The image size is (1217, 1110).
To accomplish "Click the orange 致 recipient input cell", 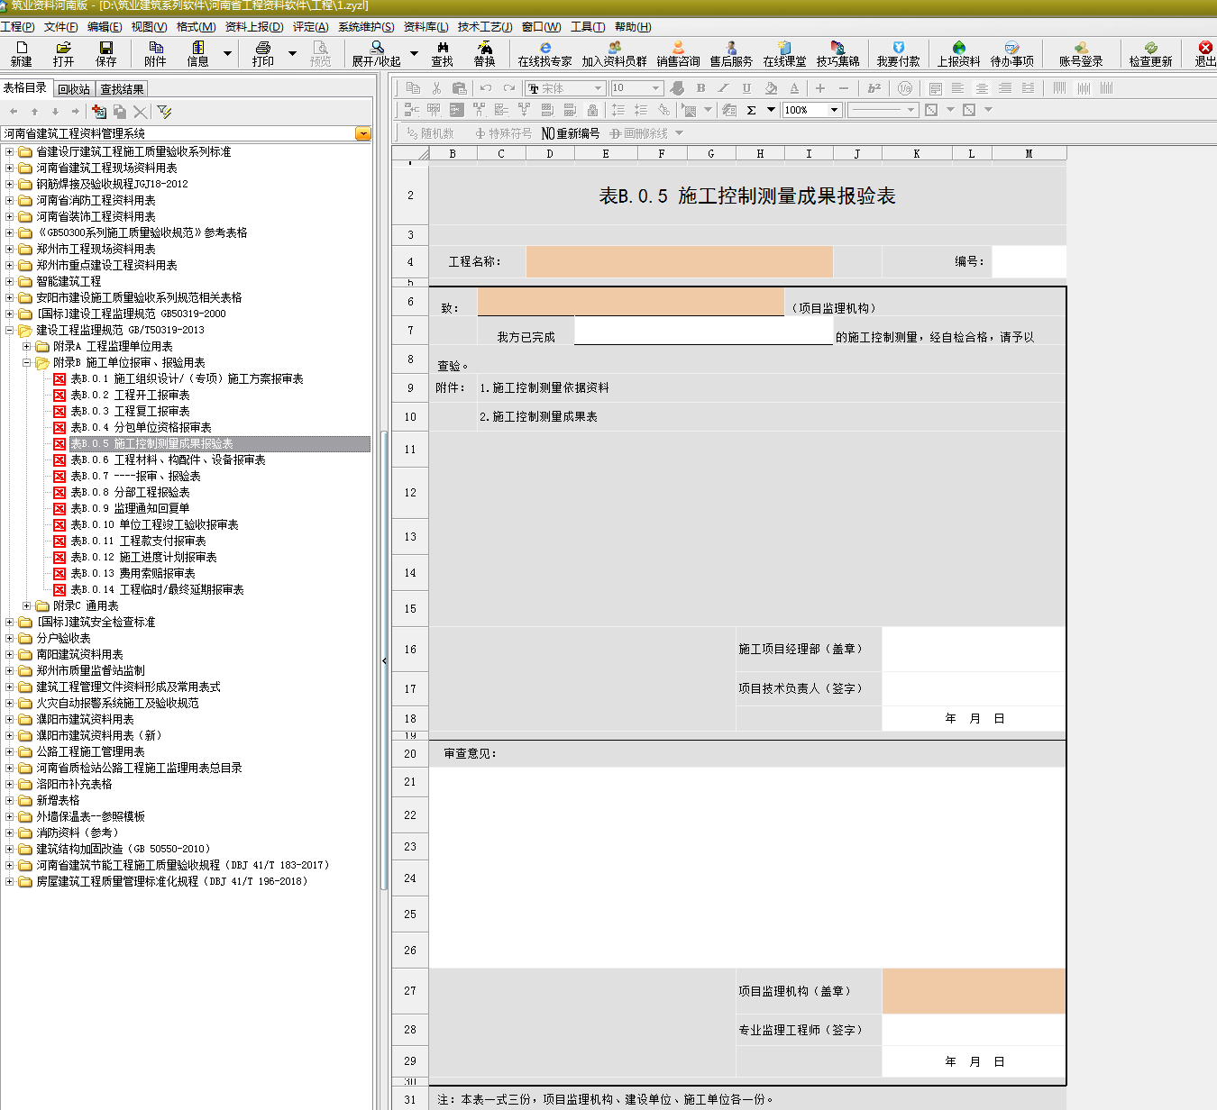I will pos(630,302).
